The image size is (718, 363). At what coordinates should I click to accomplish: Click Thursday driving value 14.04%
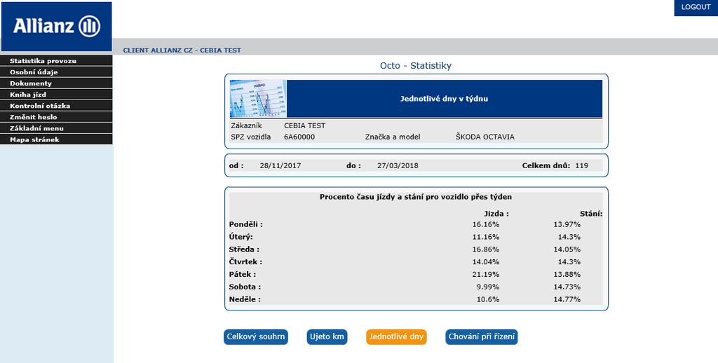(x=486, y=262)
